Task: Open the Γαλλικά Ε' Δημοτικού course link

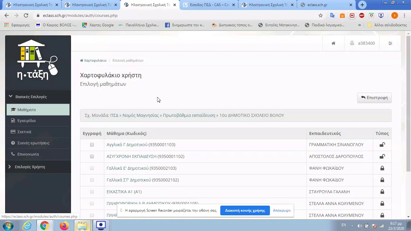Action: pyautogui.click(x=127, y=168)
